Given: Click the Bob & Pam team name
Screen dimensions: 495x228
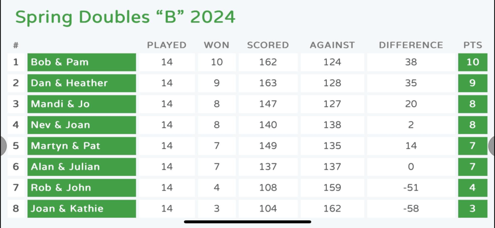Looking at the screenshot, I should [59, 62].
